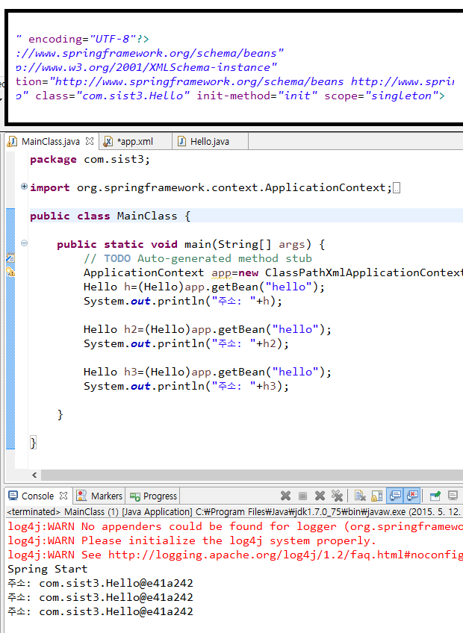Open the Display Selected Console monitor icon
The image size is (463, 633).
point(453,496)
